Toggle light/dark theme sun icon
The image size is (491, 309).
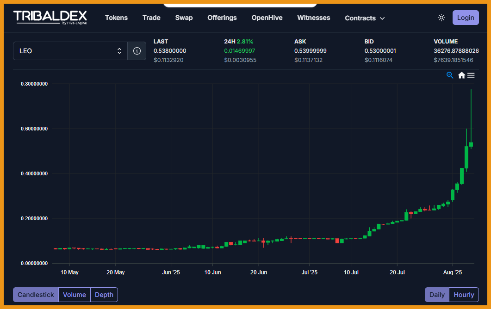point(441,18)
